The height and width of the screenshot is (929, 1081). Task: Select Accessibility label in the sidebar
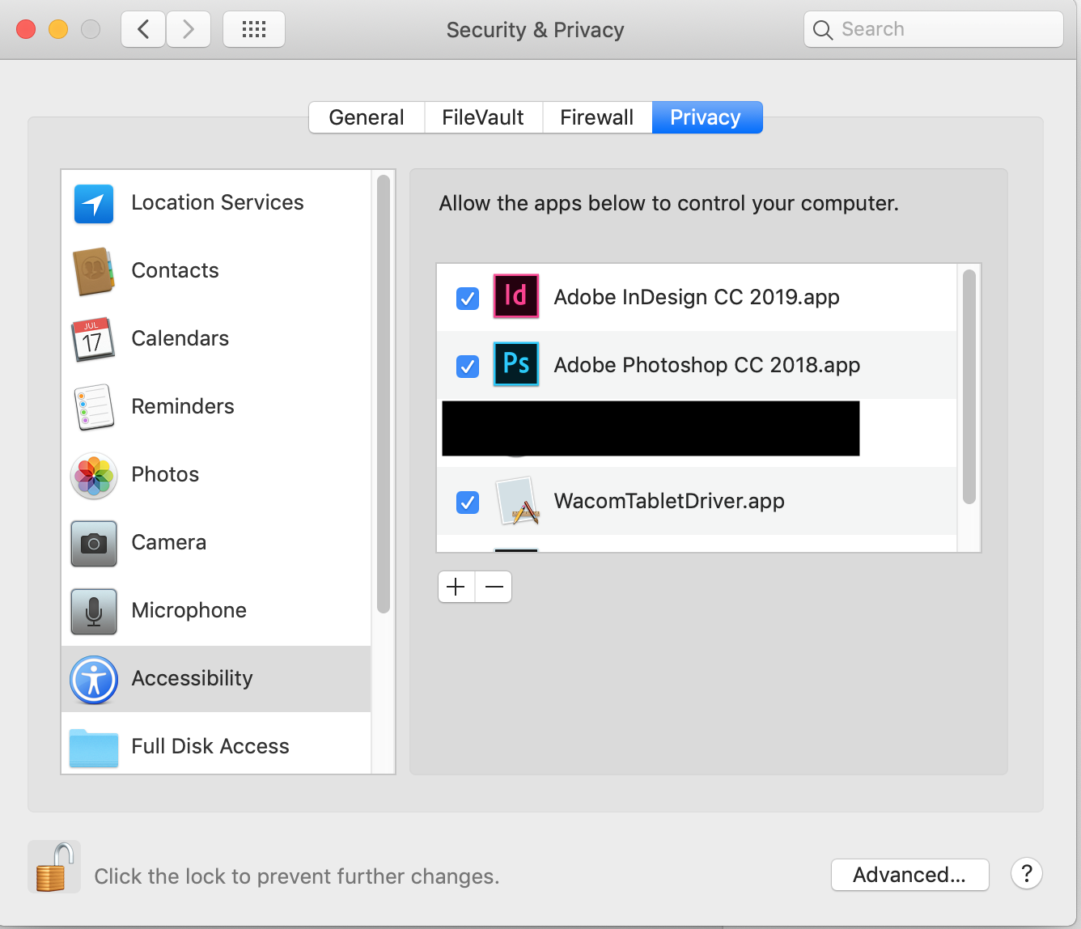point(193,678)
